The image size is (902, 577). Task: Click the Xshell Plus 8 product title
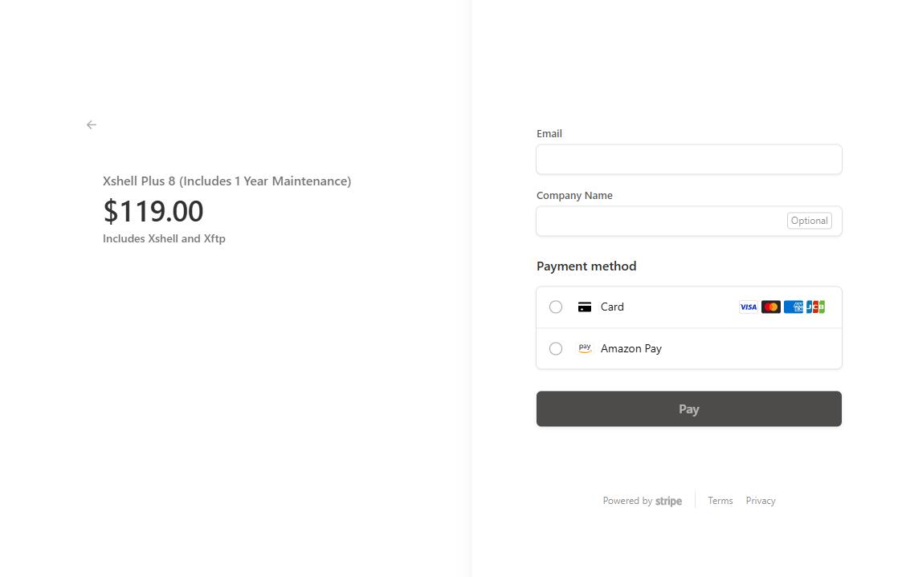click(227, 181)
